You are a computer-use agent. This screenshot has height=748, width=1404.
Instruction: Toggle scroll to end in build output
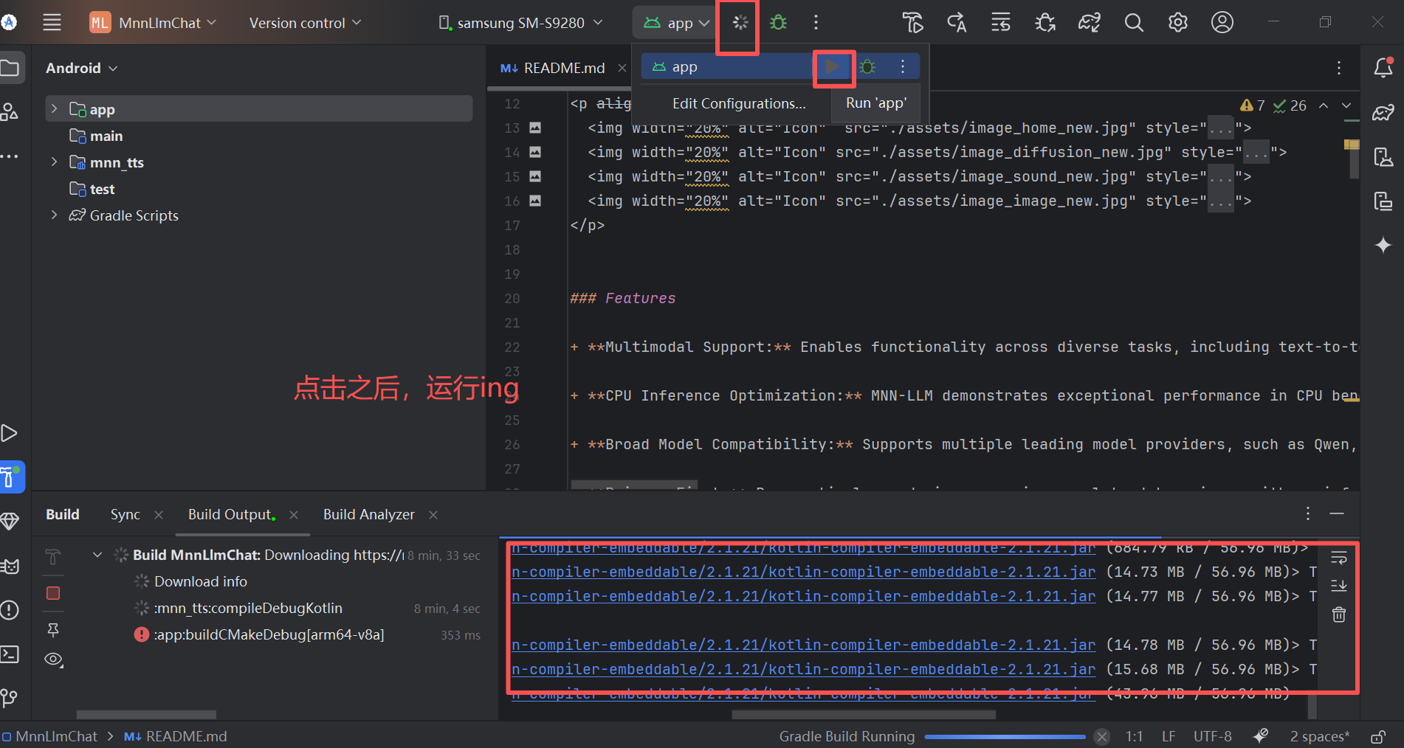[1339, 586]
